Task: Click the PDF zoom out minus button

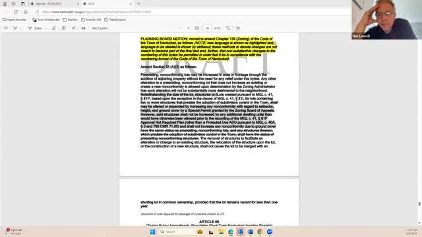Action: pyautogui.click(x=181, y=28)
